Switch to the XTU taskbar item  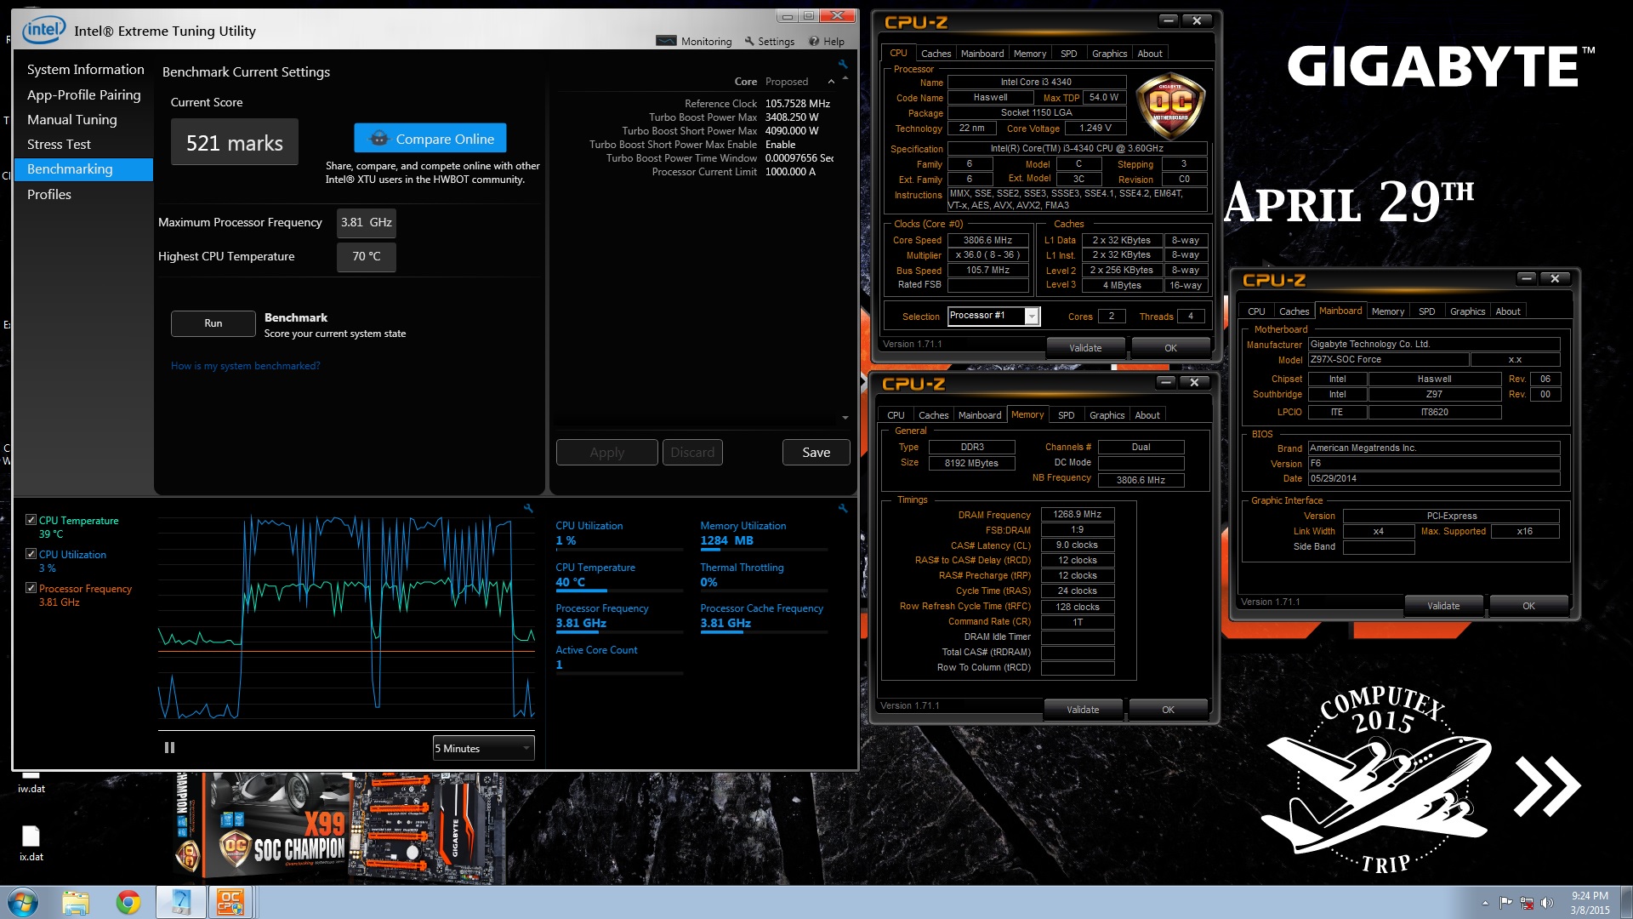(180, 902)
